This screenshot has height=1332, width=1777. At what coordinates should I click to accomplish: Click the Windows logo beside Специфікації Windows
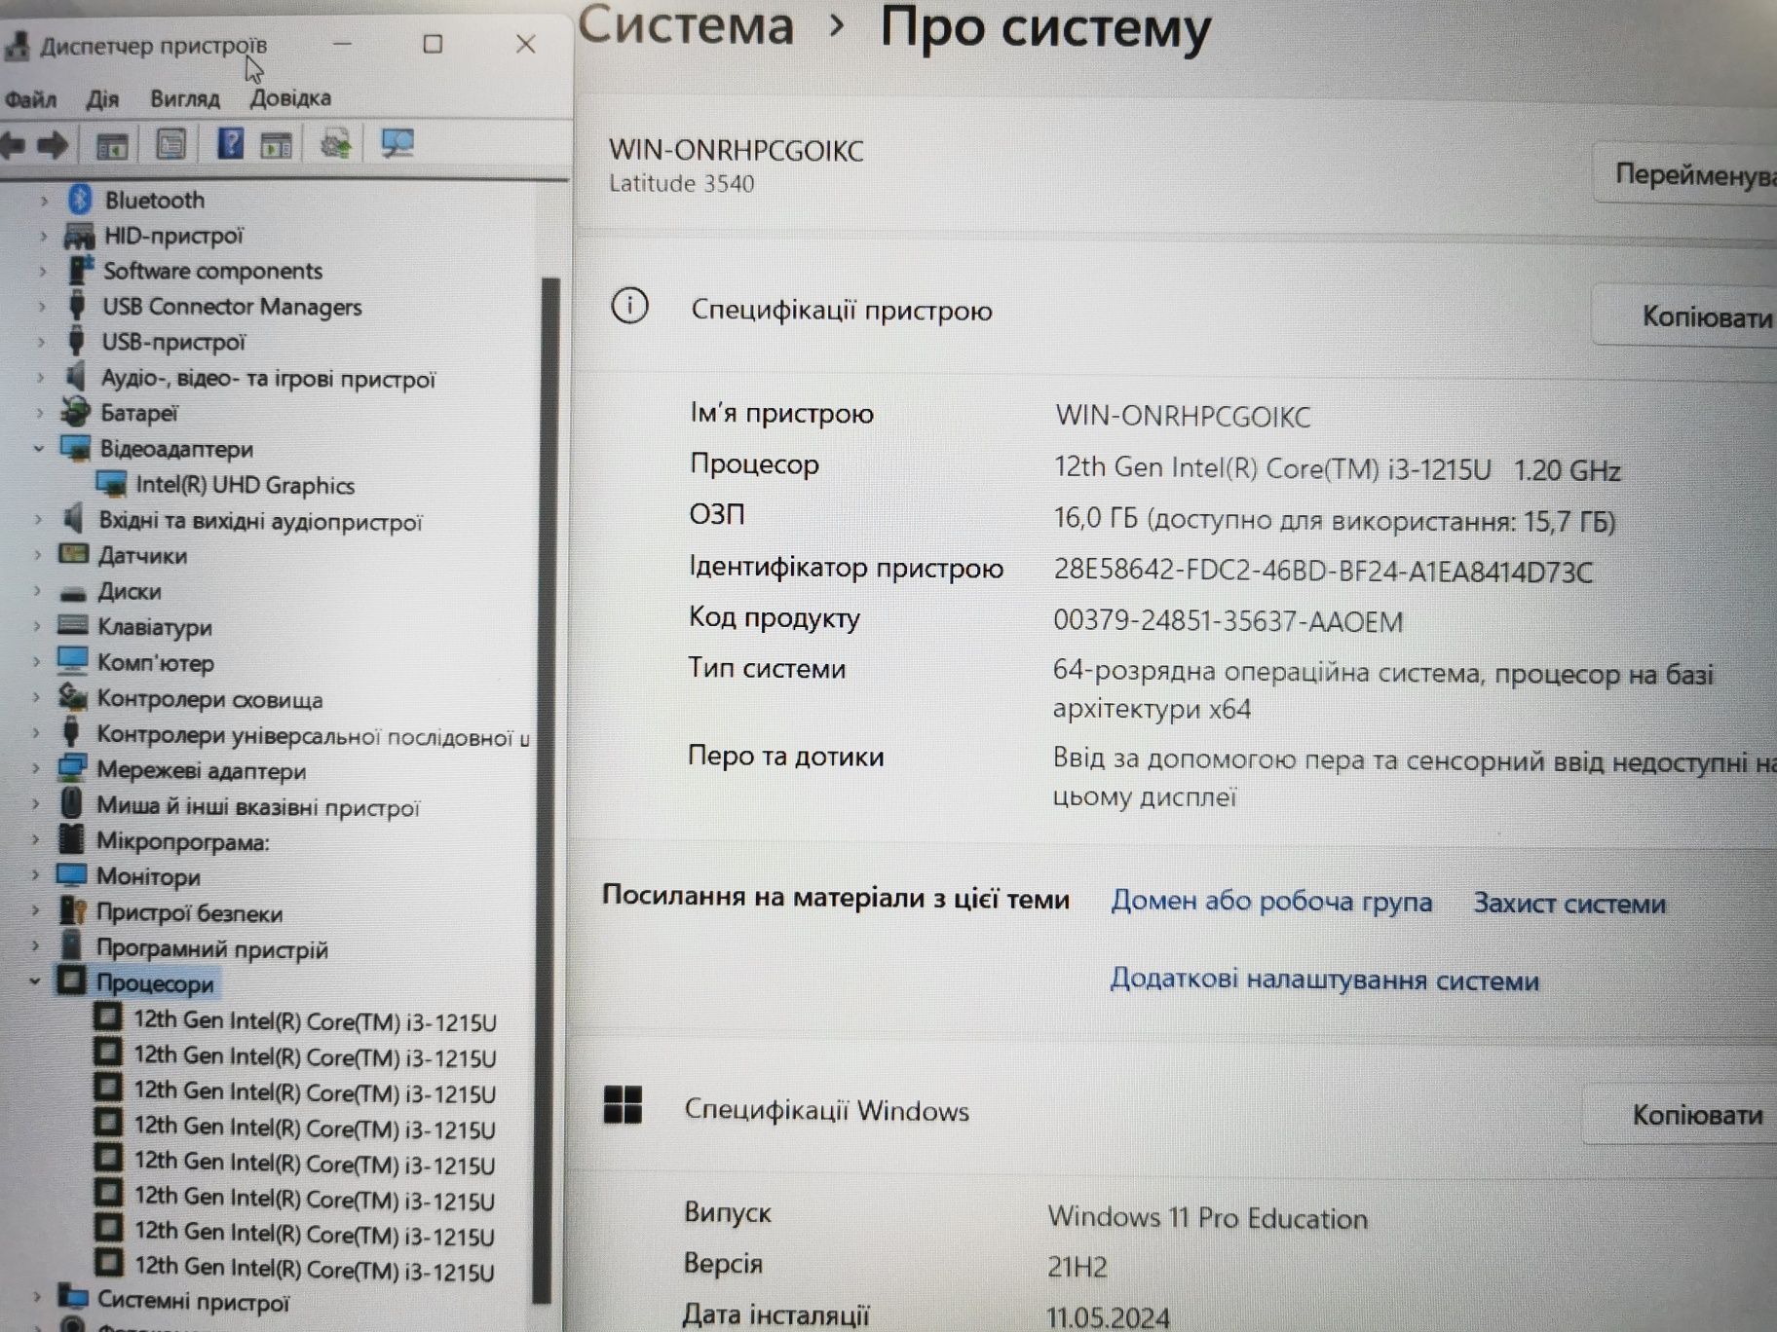pos(623,1105)
